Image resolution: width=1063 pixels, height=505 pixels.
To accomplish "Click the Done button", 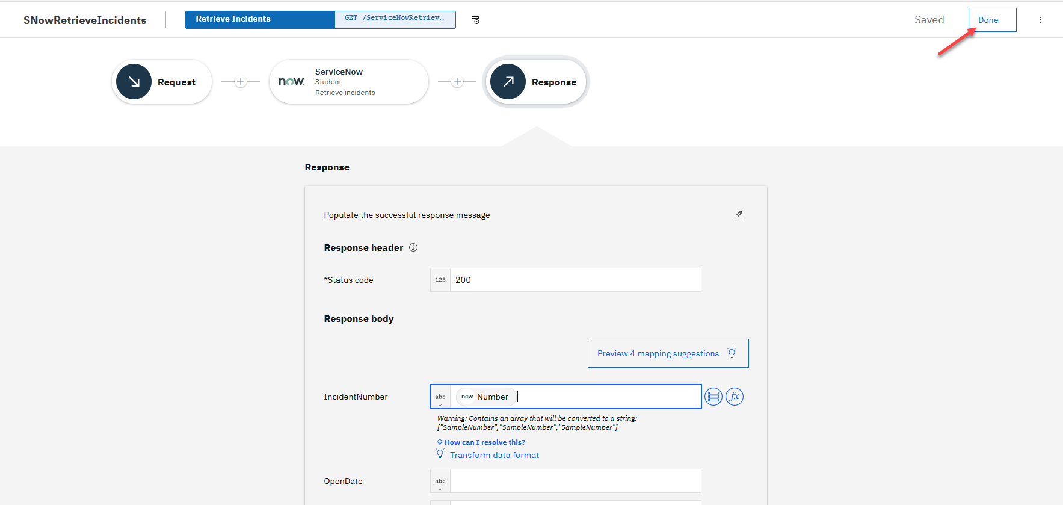I will [992, 20].
